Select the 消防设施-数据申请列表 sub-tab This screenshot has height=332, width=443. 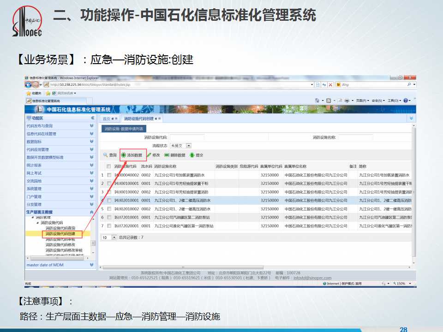124,129
